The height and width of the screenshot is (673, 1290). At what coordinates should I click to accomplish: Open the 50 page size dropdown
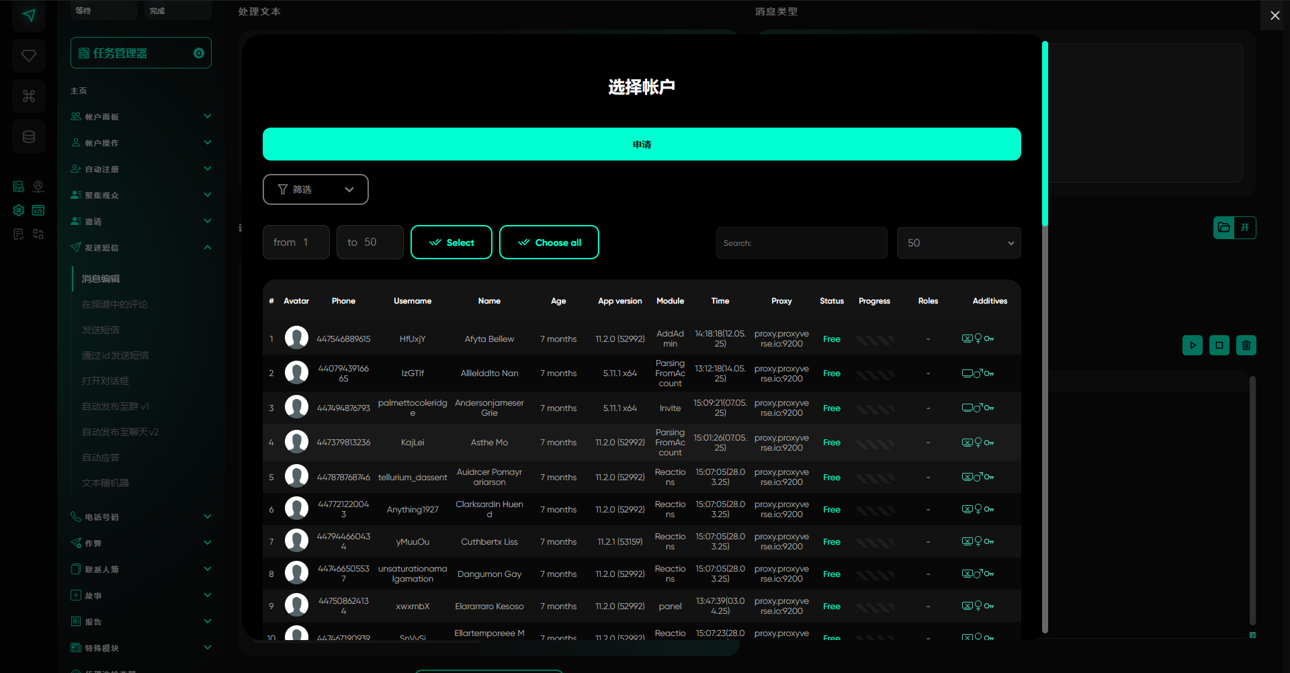click(959, 243)
